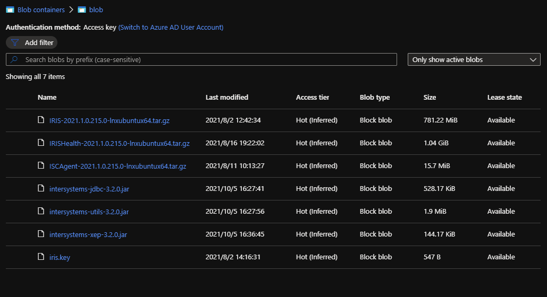547x297 pixels.
Task: Open the Only show active blobs dropdown
Action: click(474, 59)
